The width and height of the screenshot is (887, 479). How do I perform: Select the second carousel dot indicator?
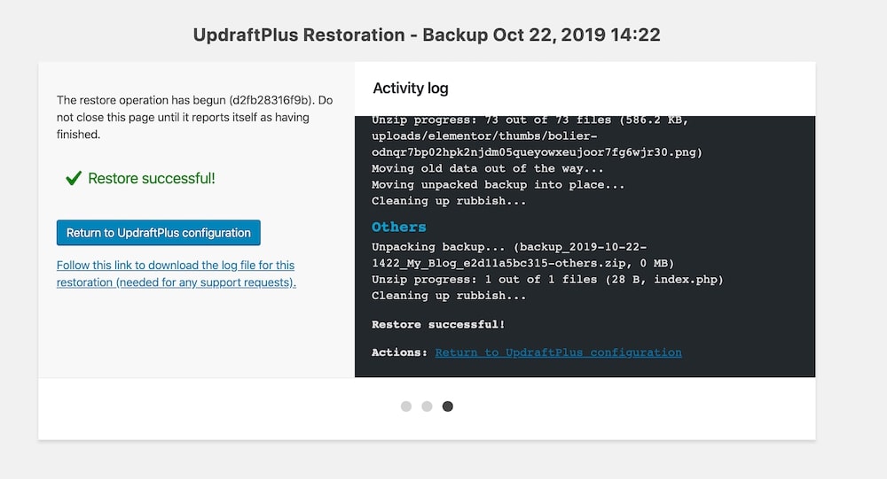(x=427, y=406)
